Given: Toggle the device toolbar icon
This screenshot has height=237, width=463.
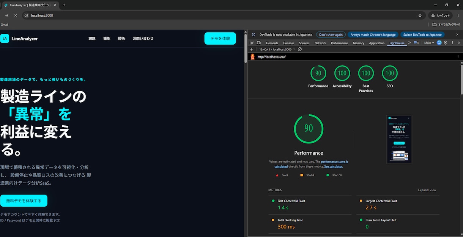Looking at the screenshot, I should pos(258,43).
